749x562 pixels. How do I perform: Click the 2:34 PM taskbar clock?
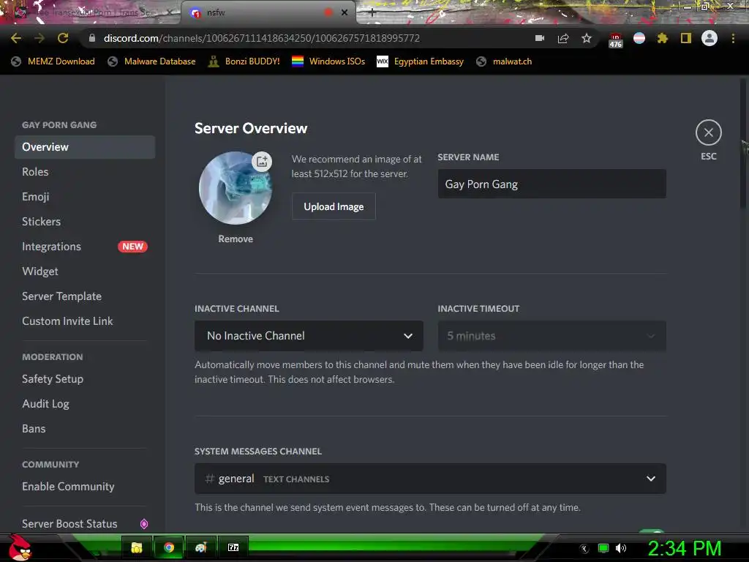tap(684, 548)
